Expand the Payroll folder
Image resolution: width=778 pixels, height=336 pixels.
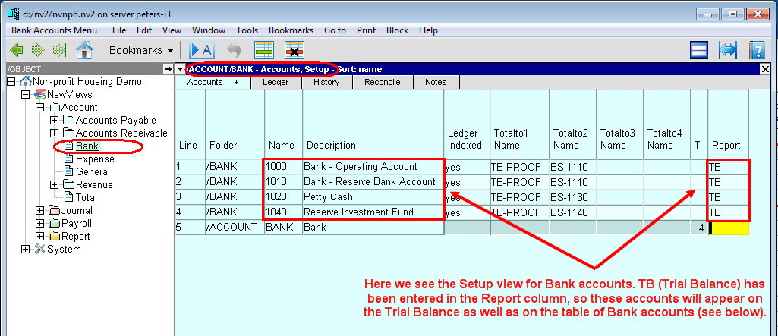click(39, 223)
